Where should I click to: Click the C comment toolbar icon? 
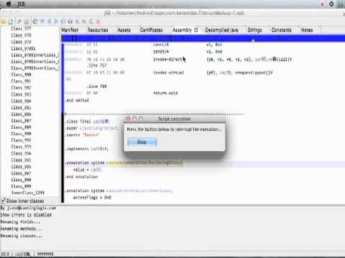(91, 21)
